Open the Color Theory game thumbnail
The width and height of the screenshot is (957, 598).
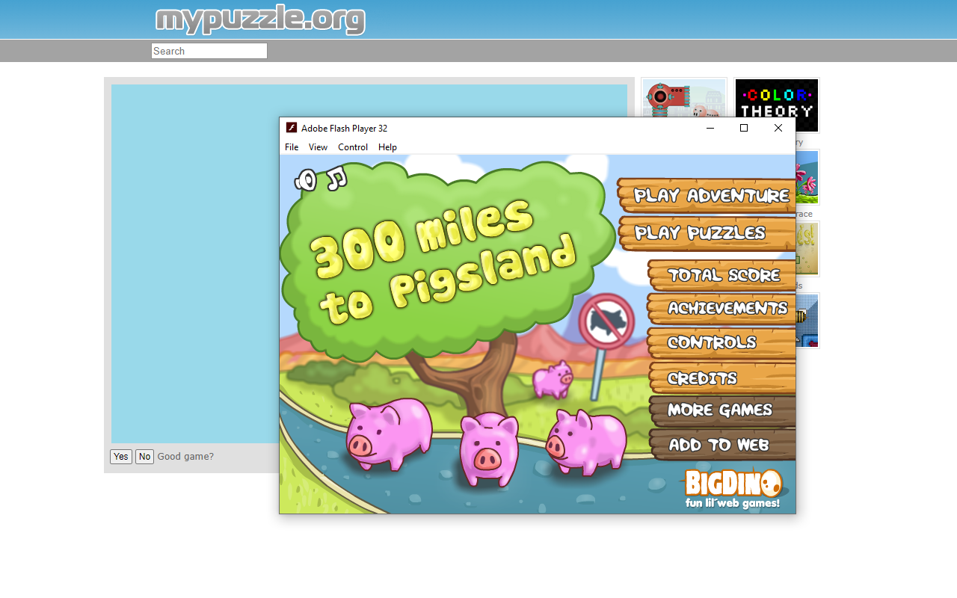777,105
